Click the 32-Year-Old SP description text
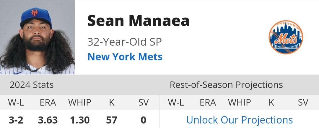This screenshot has width=319, height=128. coord(125,42)
